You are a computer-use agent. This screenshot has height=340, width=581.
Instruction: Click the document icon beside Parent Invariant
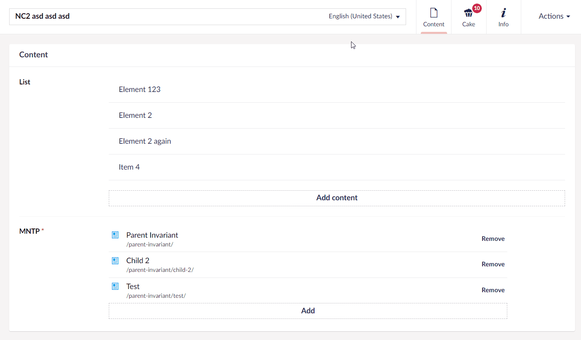pyautogui.click(x=115, y=235)
